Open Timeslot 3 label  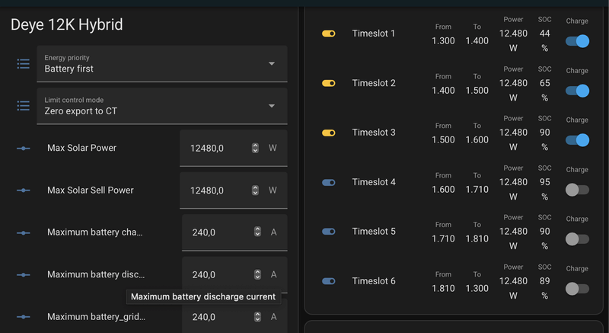374,133
